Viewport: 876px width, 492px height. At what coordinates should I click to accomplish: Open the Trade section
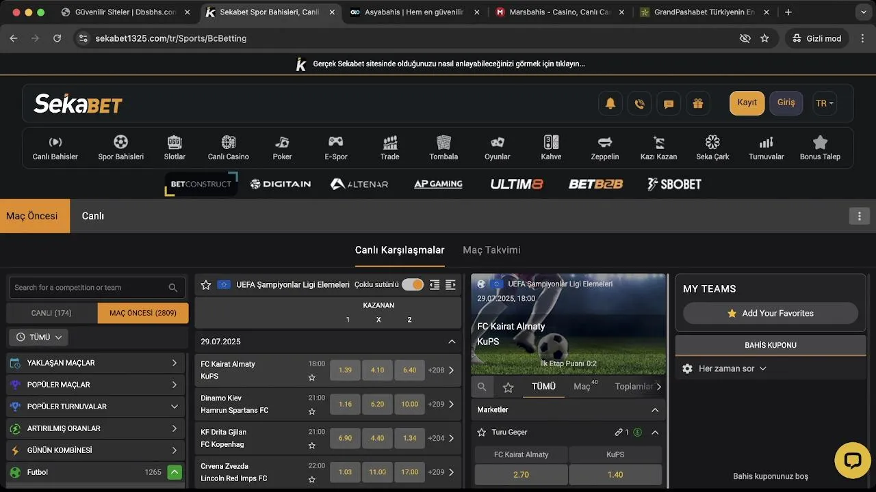[390, 148]
